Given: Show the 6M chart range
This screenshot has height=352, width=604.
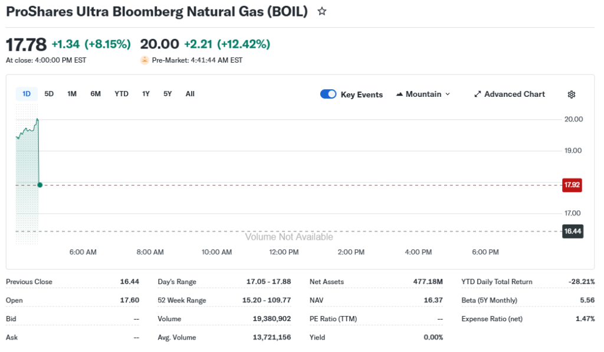Looking at the screenshot, I should [96, 94].
